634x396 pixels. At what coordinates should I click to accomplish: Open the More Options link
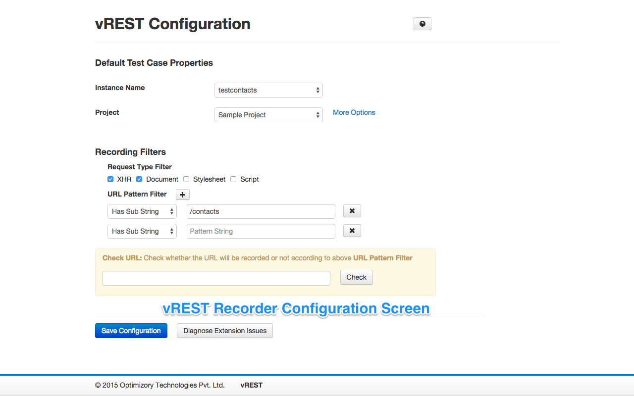(x=354, y=112)
